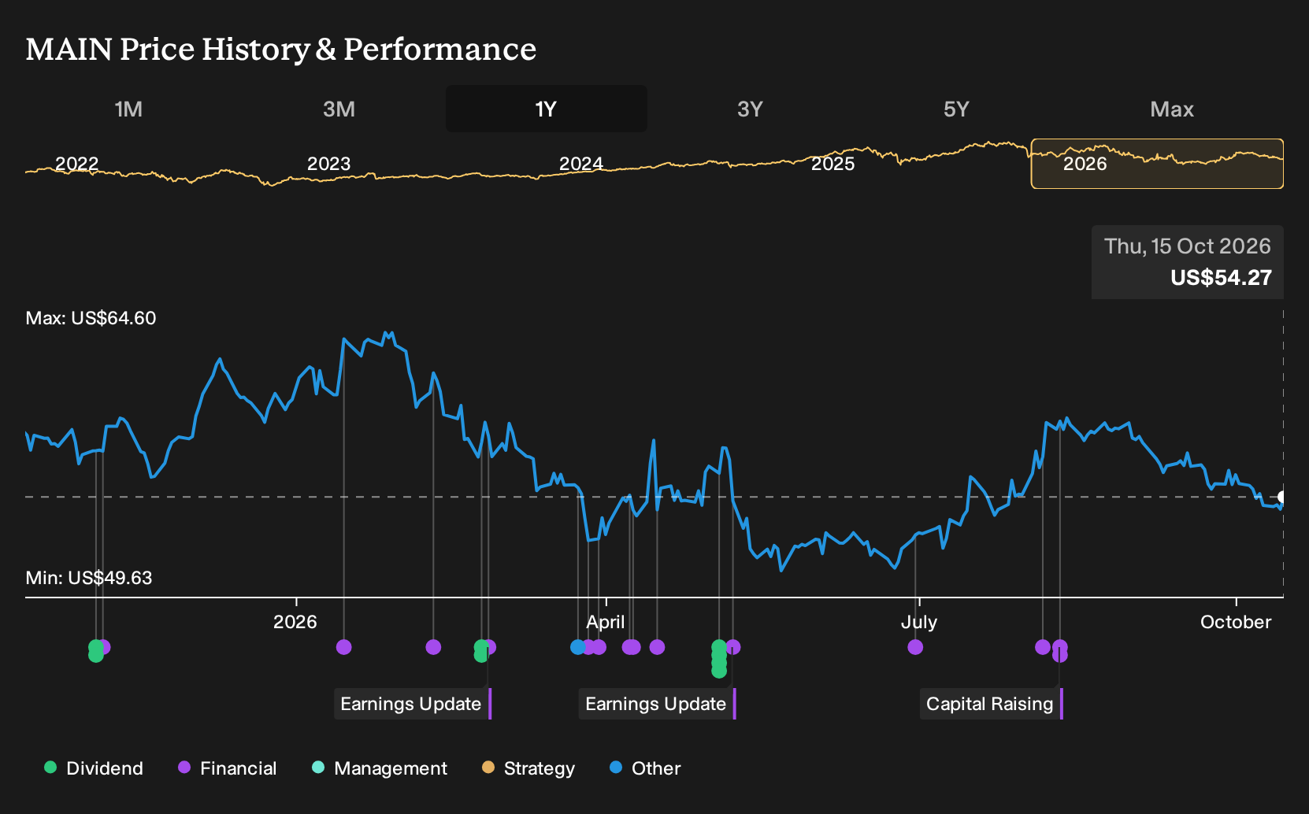Click the US$54.27 price tooltip
Screen dimensions: 1309x814
click(1188, 262)
